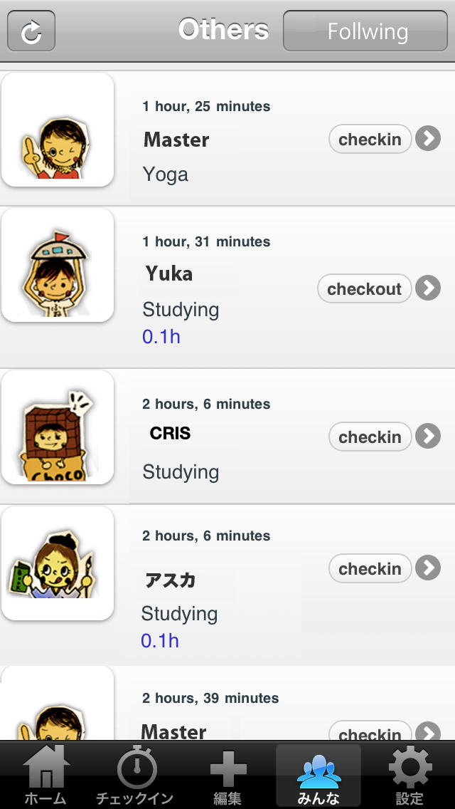The width and height of the screenshot is (455, 809).
Task: Select アスカ's avatar thumbnail
Action: pyautogui.click(x=58, y=563)
